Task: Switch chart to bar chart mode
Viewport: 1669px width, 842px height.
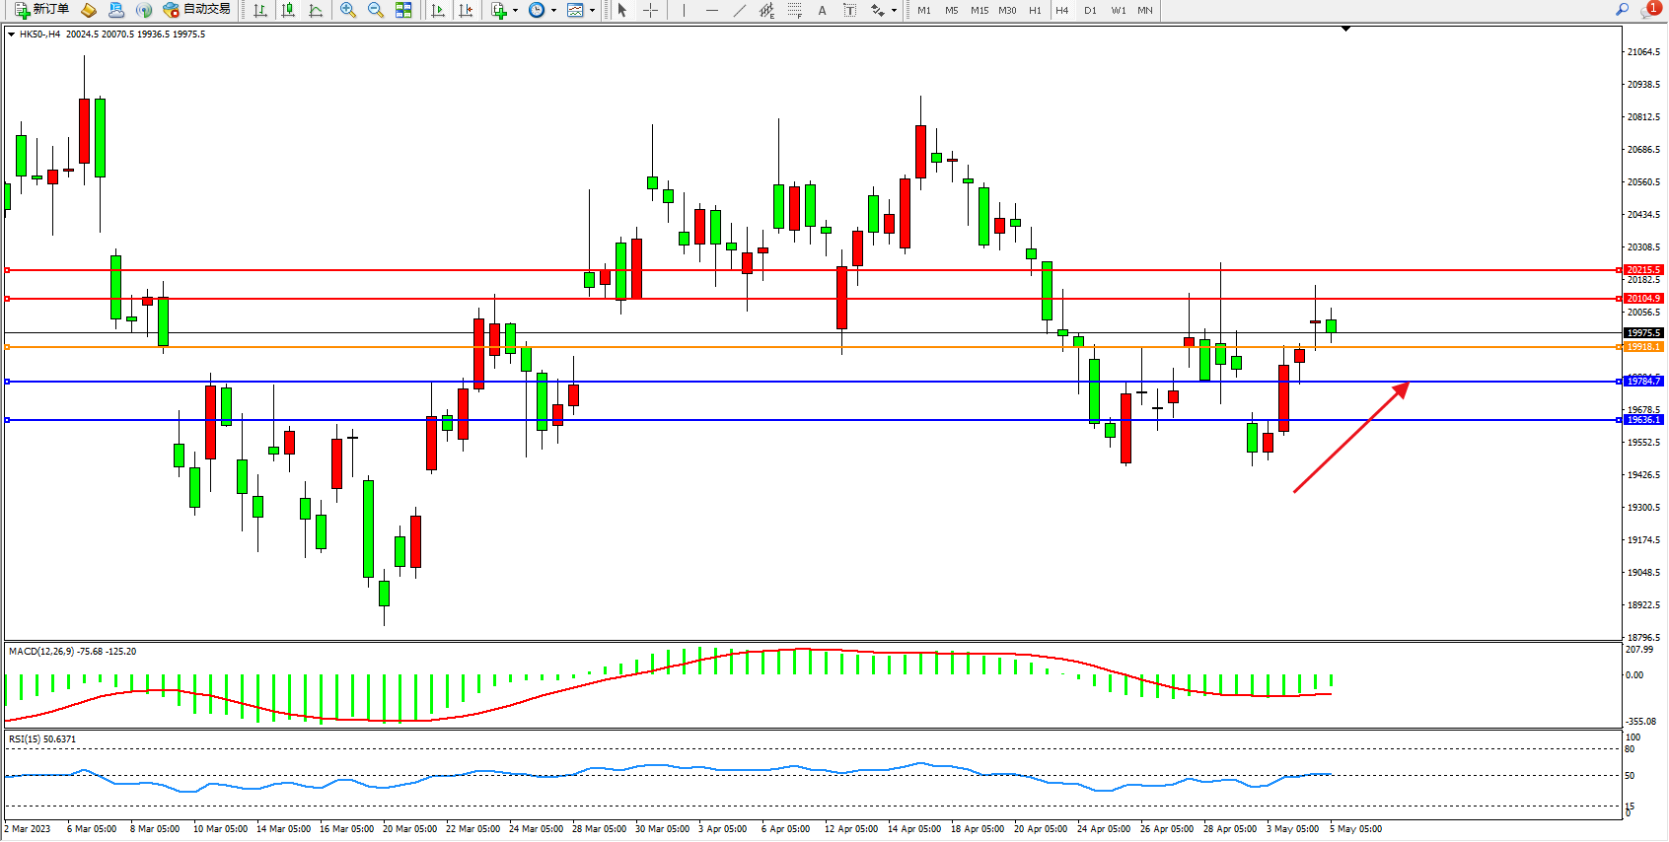Action: 260,10
